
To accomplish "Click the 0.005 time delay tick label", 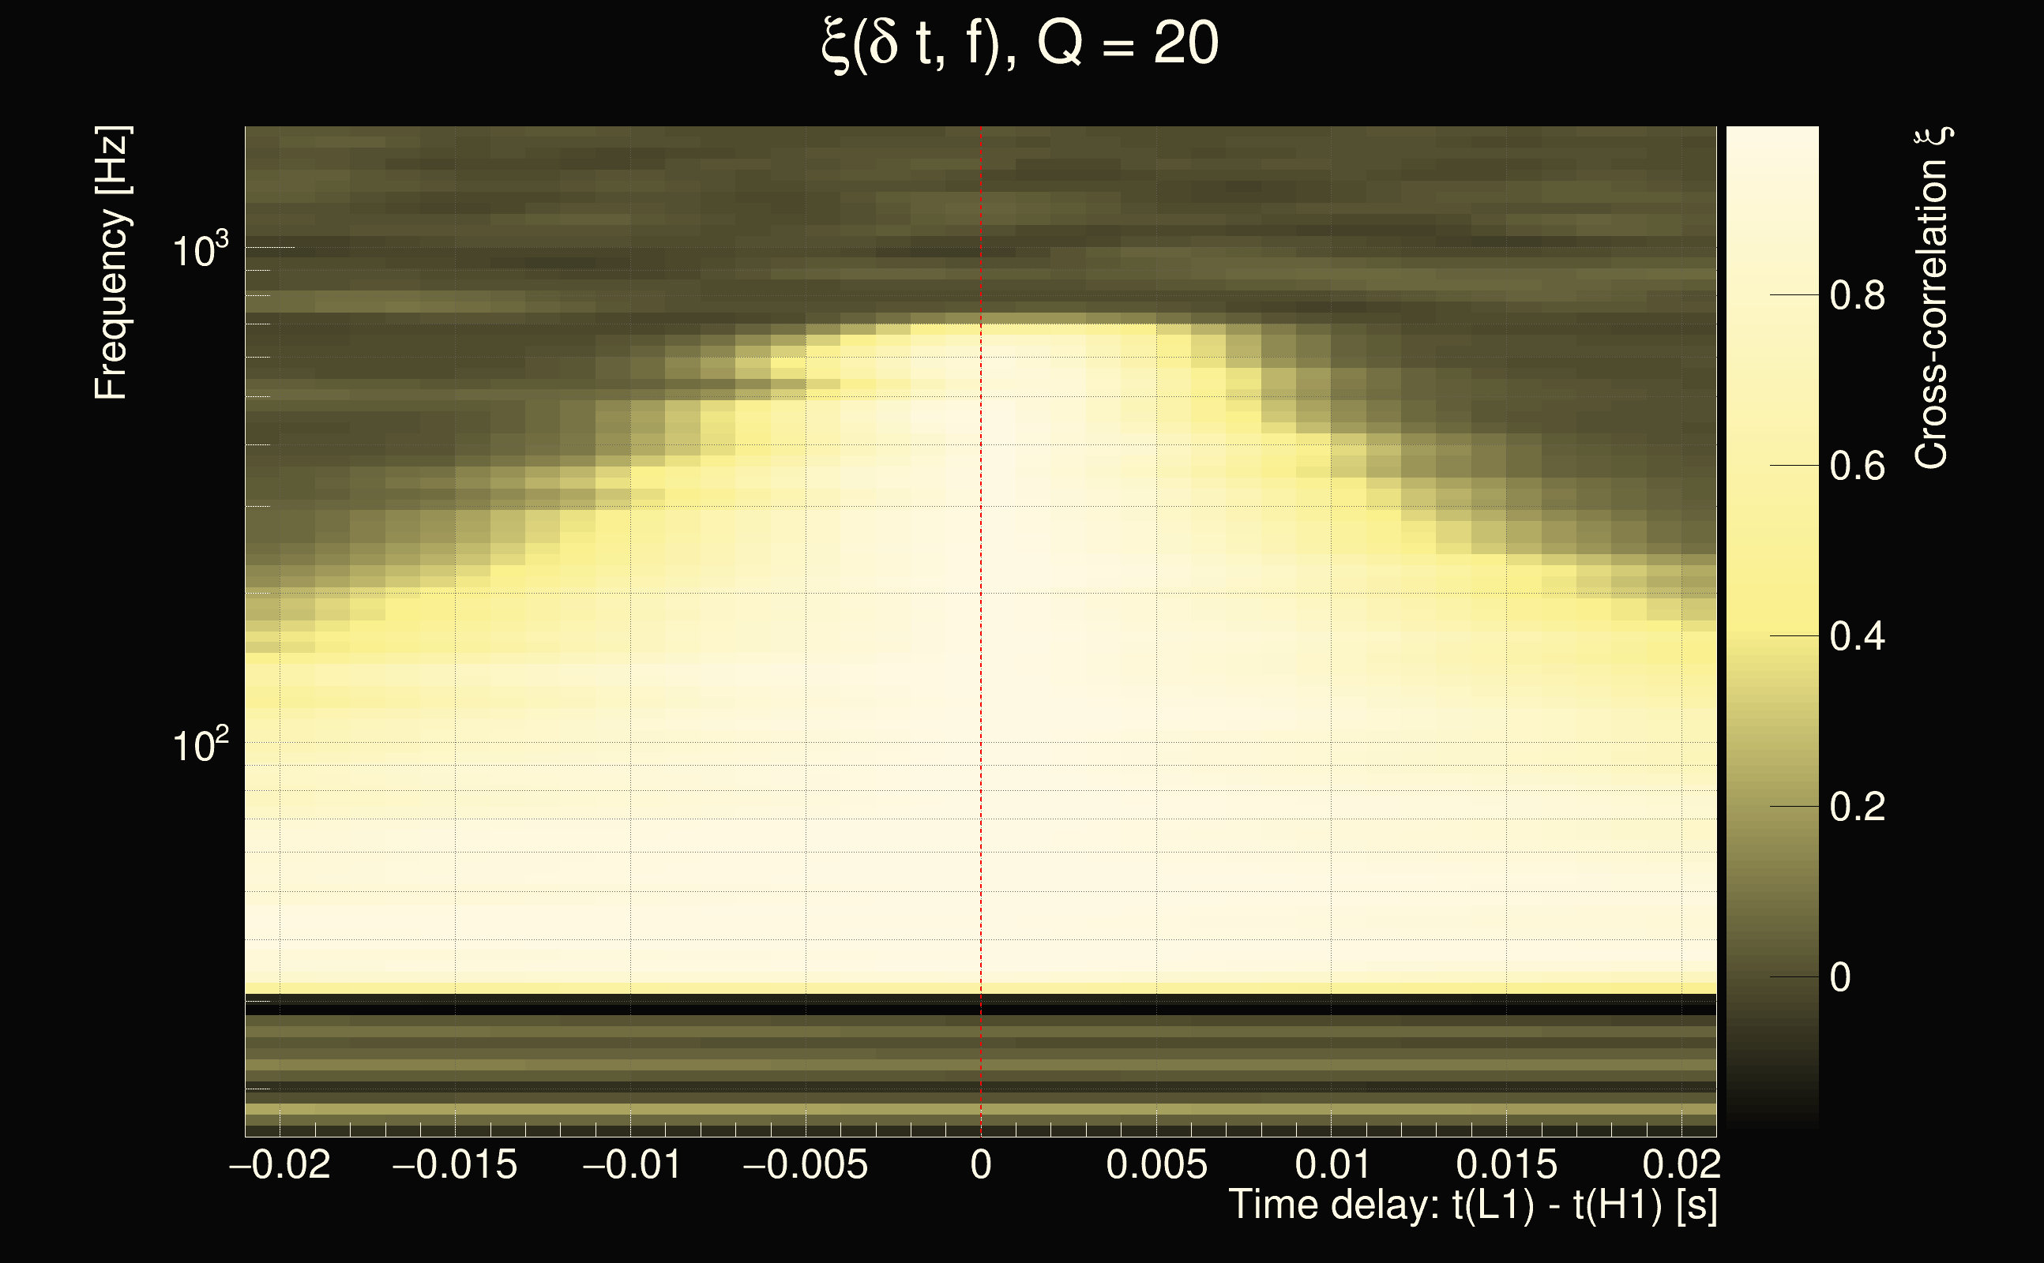I will 1156,1164.
